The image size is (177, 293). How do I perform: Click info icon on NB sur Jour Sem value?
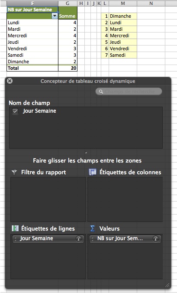click(x=155, y=239)
